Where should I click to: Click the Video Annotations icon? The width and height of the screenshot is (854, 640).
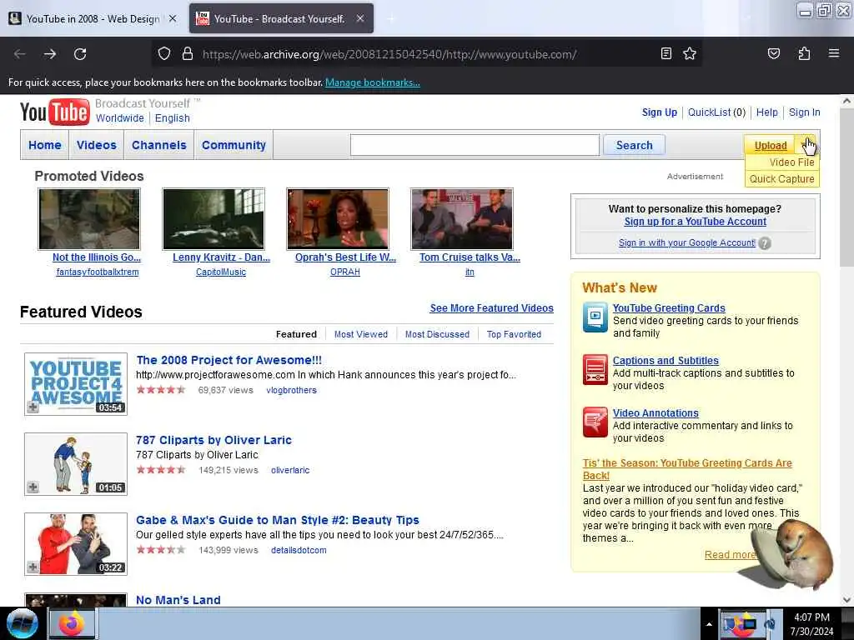pos(595,422)
